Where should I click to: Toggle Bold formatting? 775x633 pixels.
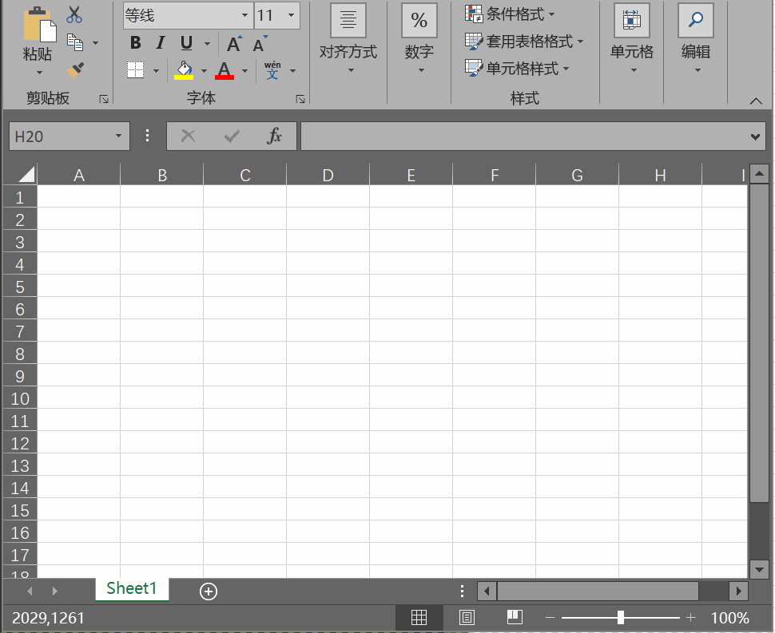click(135, 43)
